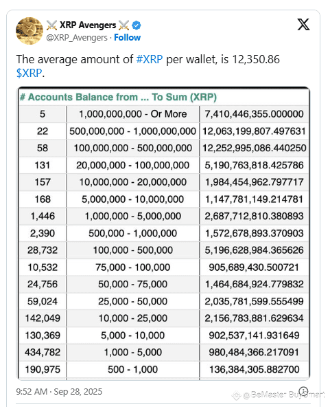Click the BeMaster BuySmart watermark
Image resolution: width=330 pixels, height=407 pixels.
pyautogui.click(x=278, y=395)
